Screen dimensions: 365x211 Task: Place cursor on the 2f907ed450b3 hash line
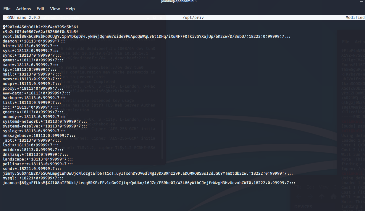41,27
